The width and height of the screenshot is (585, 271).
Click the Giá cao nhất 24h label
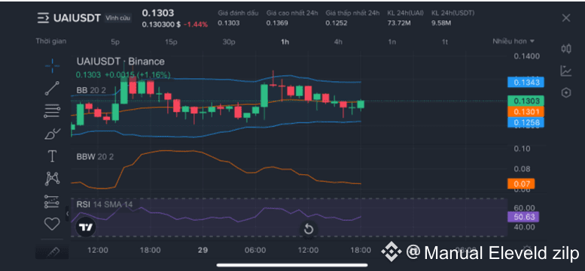[292, 13]
